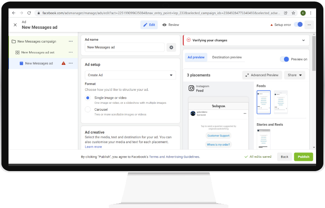
Task: Click the padlock icon in the address bar
Action: click(39, 13)
